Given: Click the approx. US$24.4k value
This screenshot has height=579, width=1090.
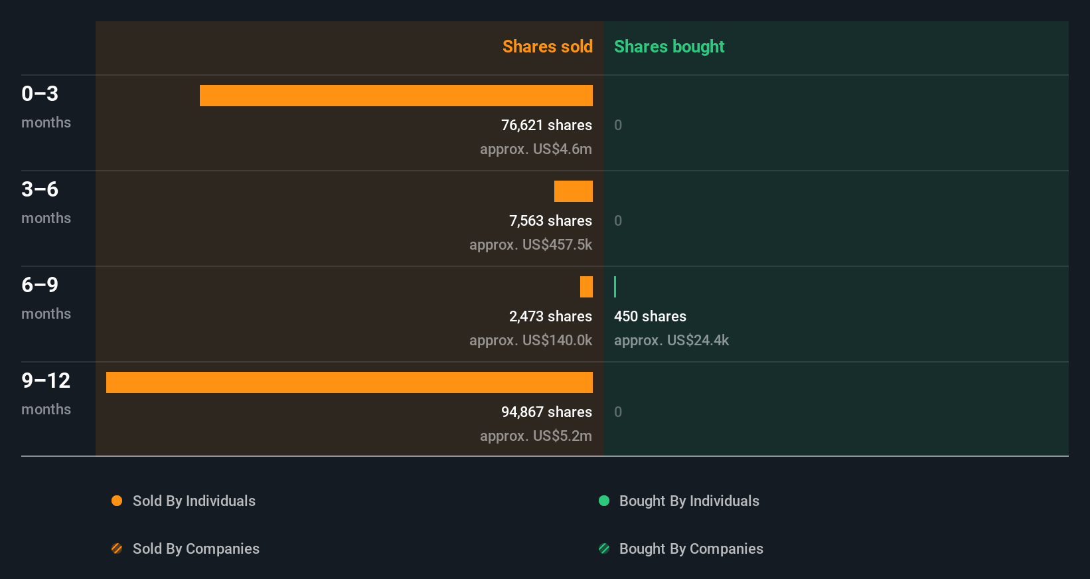Looking at the screenshot, I should (671, 340).
